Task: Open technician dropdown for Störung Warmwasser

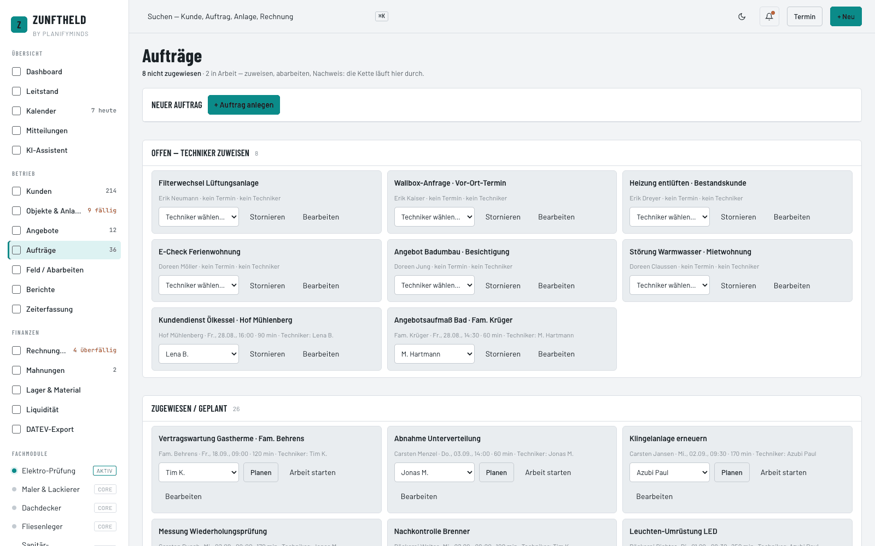Action: pos(669,285)
